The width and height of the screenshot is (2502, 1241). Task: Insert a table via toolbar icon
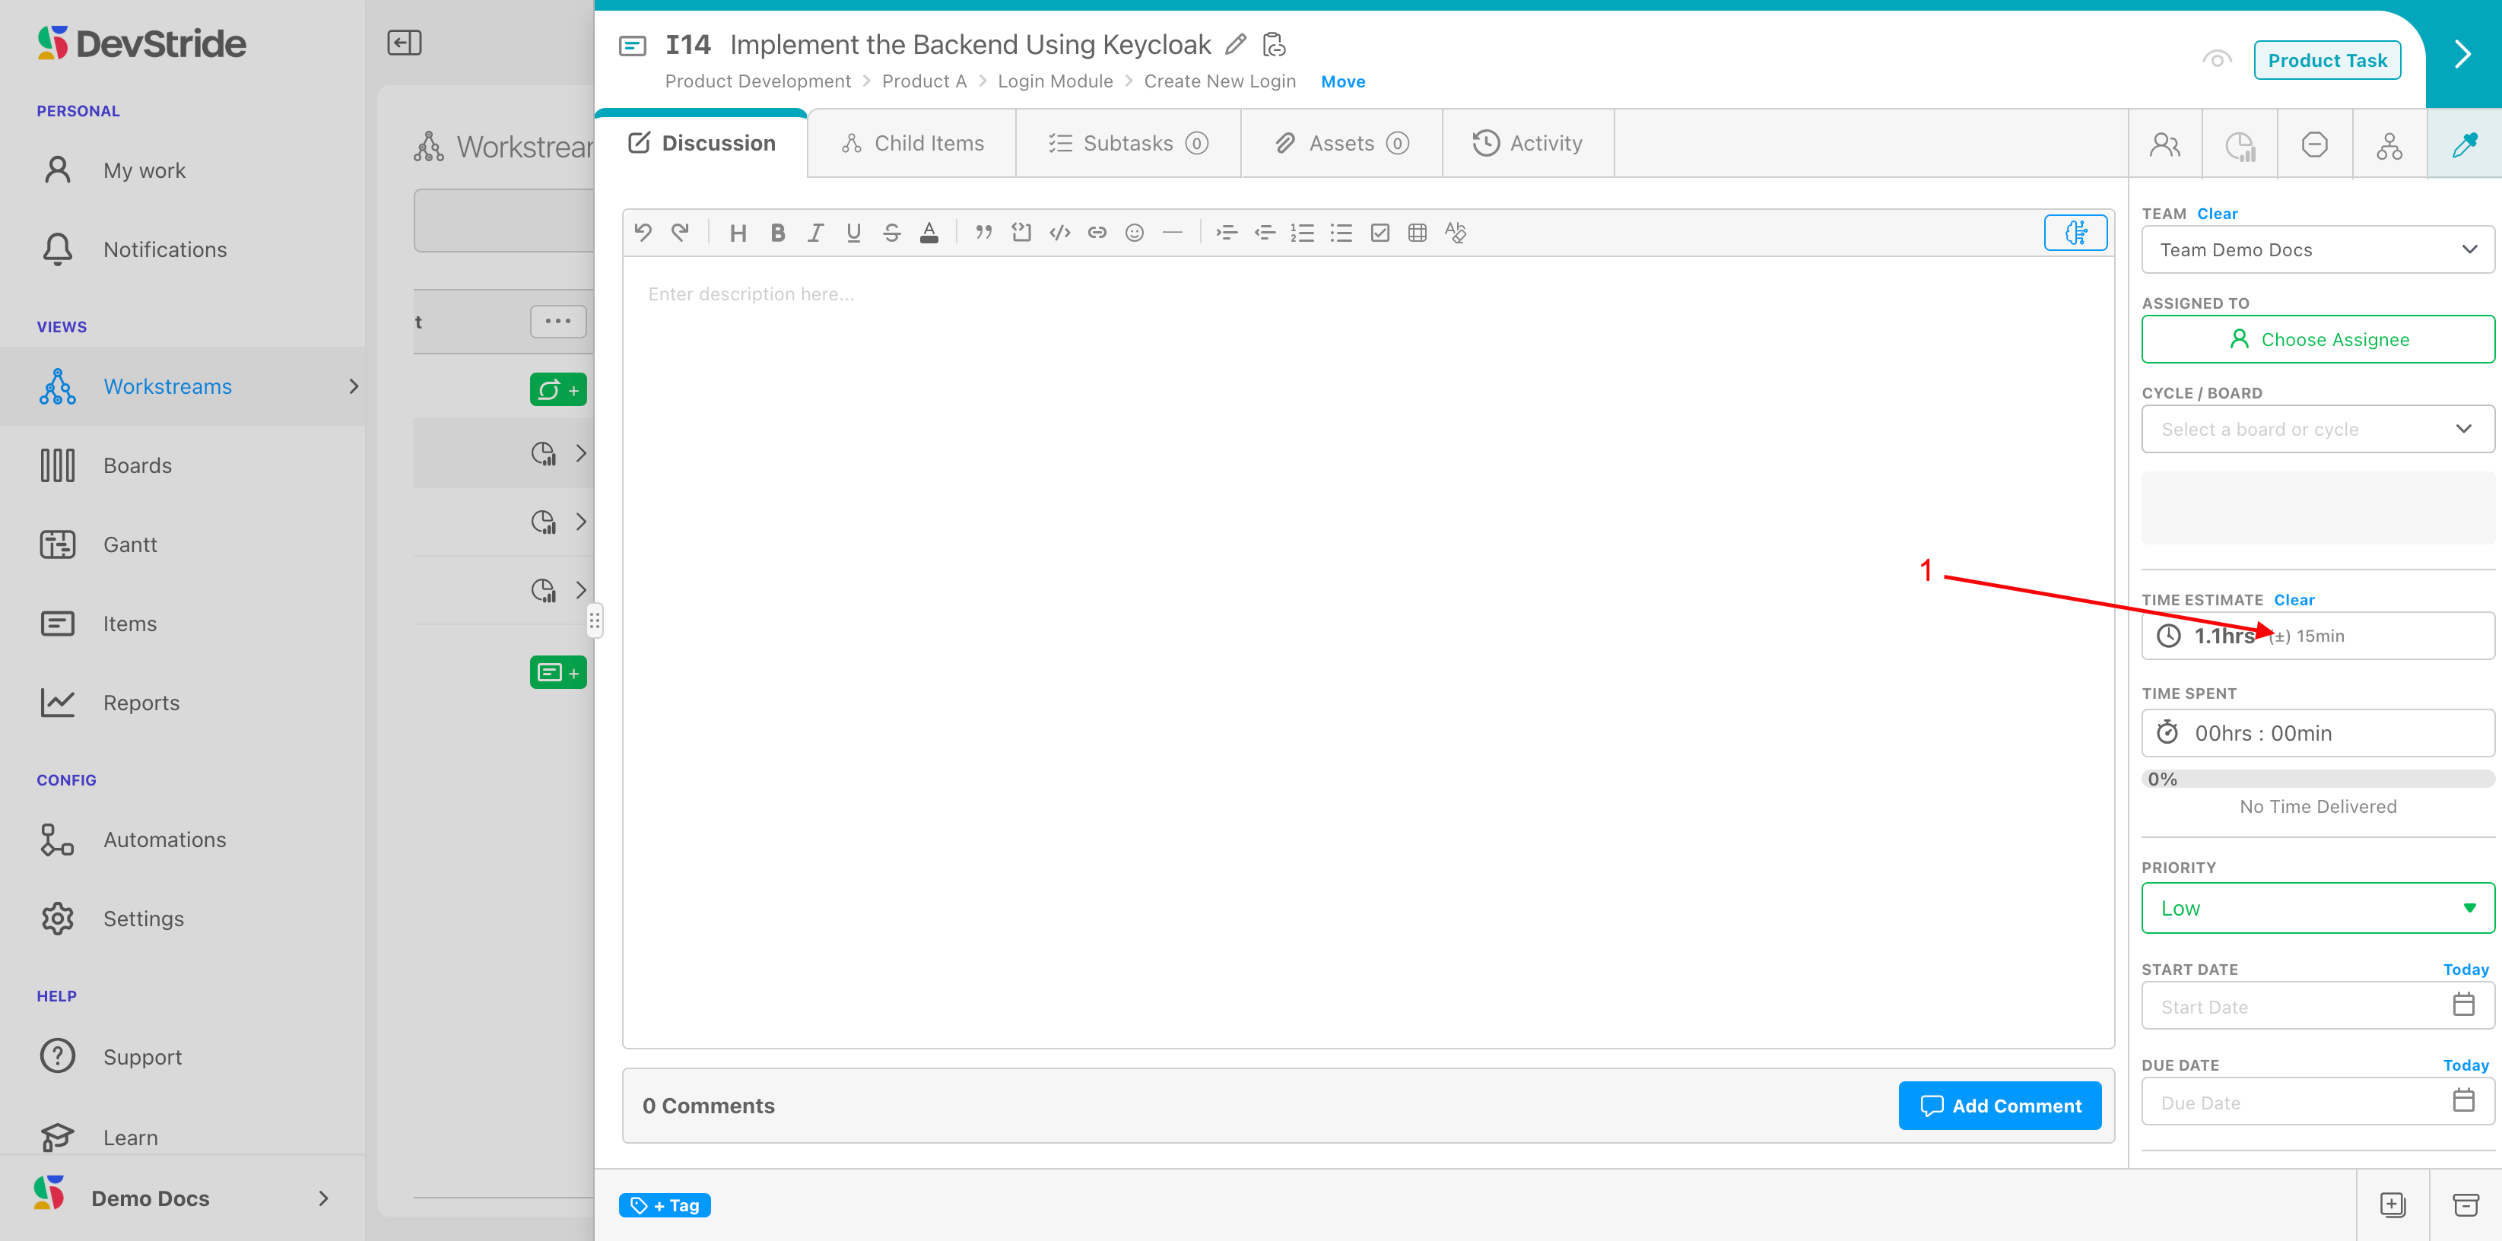[1417, 233]
